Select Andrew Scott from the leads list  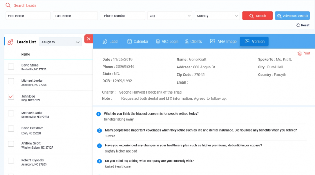coord(49,146)
